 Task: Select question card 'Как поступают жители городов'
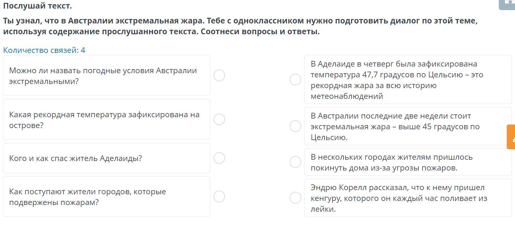tap(106, 197)
